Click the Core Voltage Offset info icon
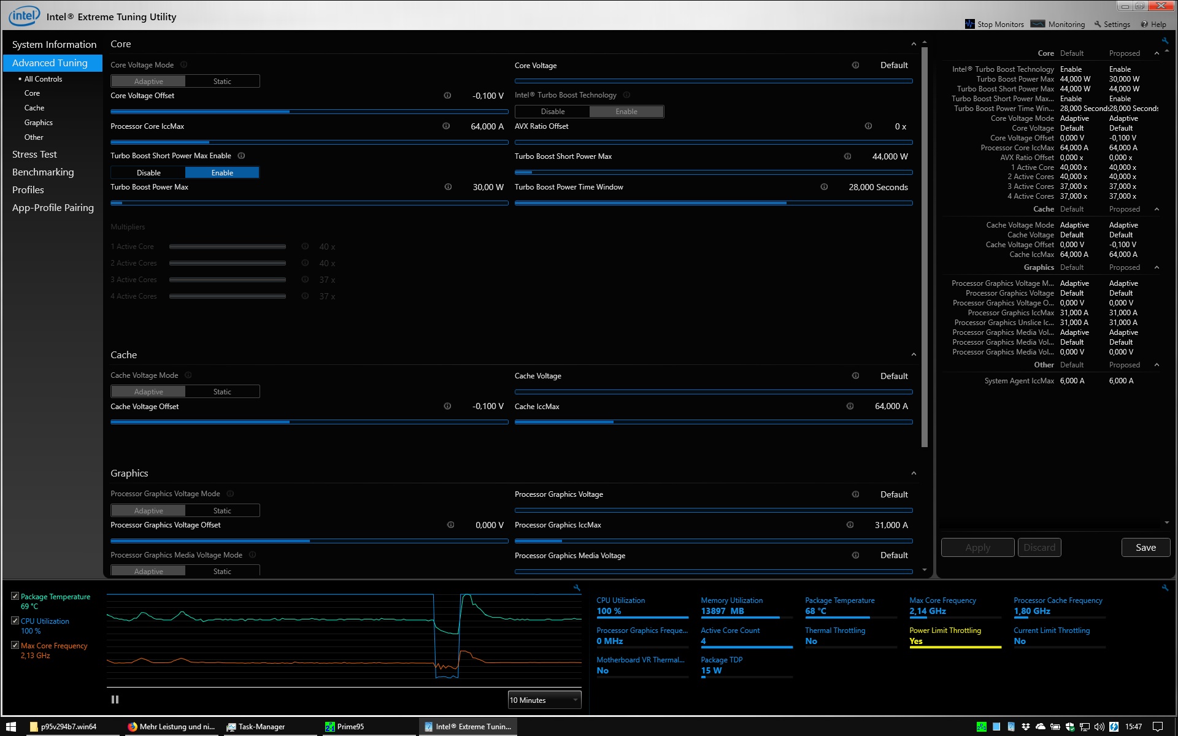 pos(447,96)
